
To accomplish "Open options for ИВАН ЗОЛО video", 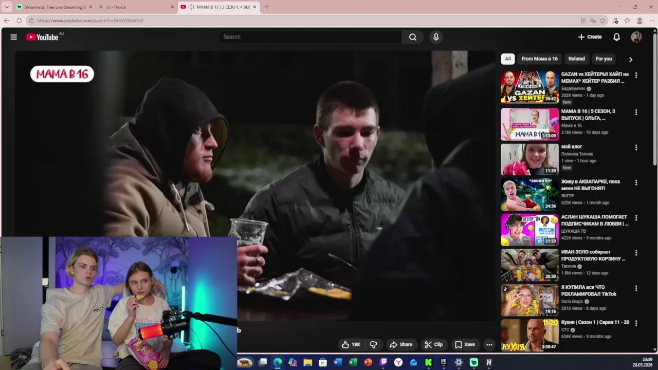I will point(636,253).
